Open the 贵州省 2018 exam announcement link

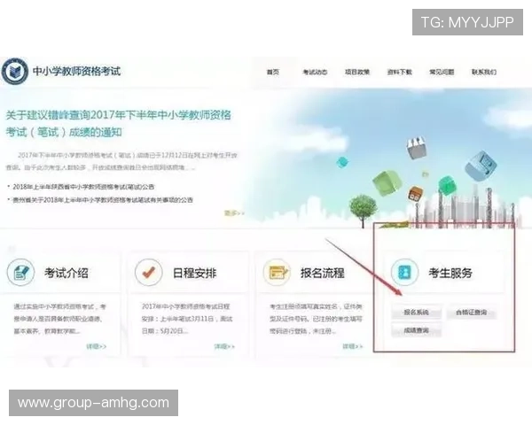pos(103,200)
